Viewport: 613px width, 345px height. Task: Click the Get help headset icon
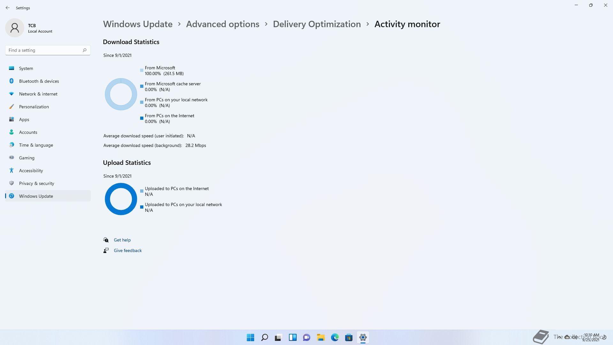pyautogui.click(x=106, y=240)
